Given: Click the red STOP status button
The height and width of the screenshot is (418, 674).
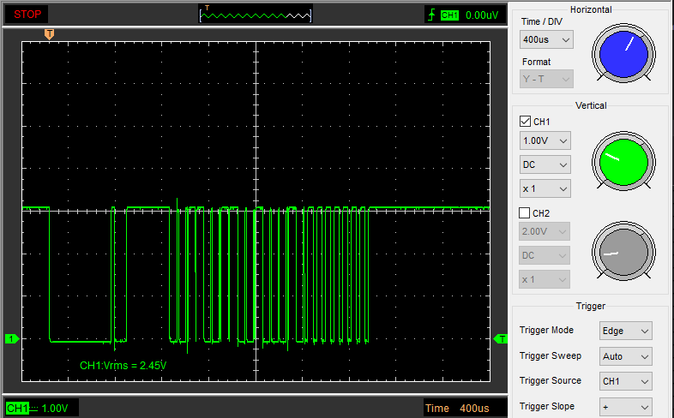Looking at the screenshot, I should pyautogui.click(x=27, y=14).
